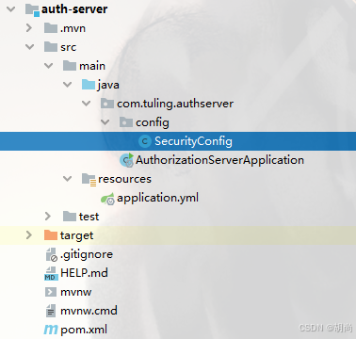The width and height of the screenshot is (356, 339).
Task: Click the orange target folder icon
Action: pos(51,235)
